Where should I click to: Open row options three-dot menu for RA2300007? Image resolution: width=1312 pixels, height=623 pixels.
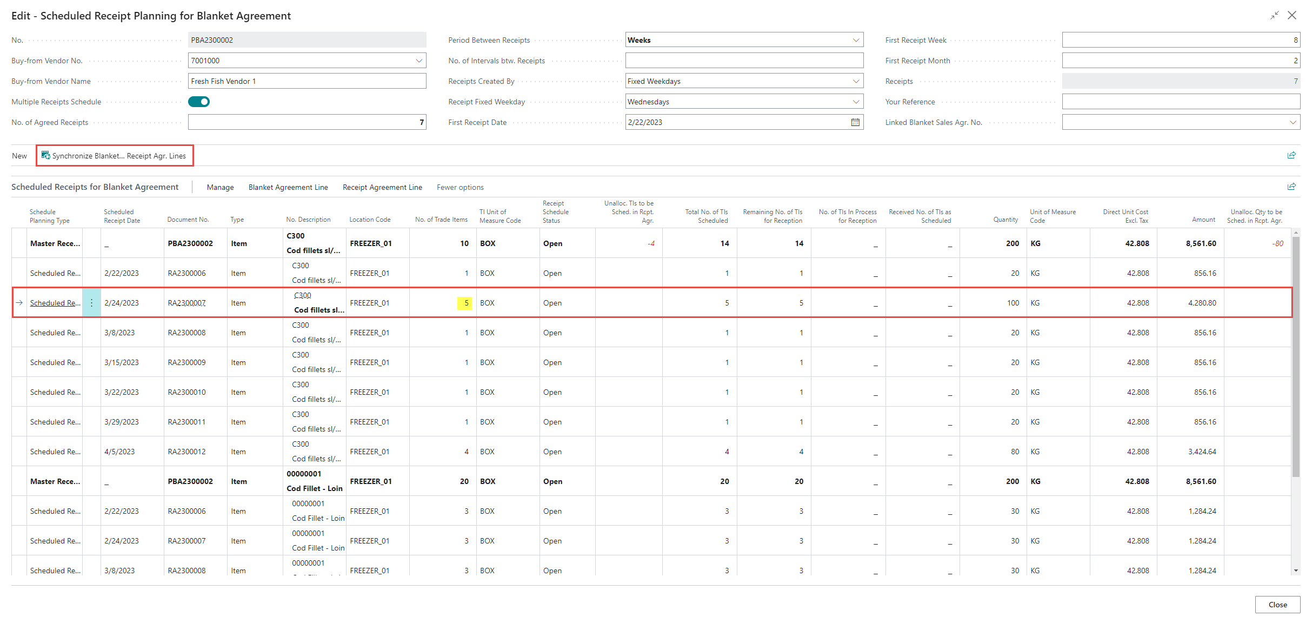(x=91, y=303)
